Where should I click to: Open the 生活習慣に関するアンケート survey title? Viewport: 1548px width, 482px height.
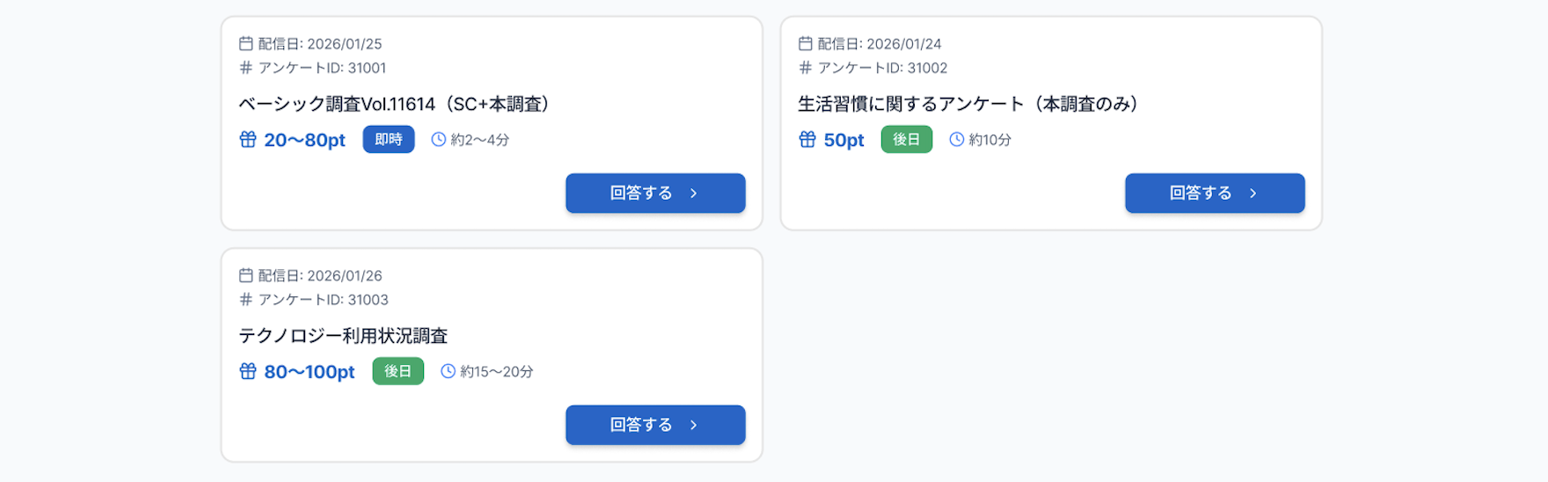967,104
